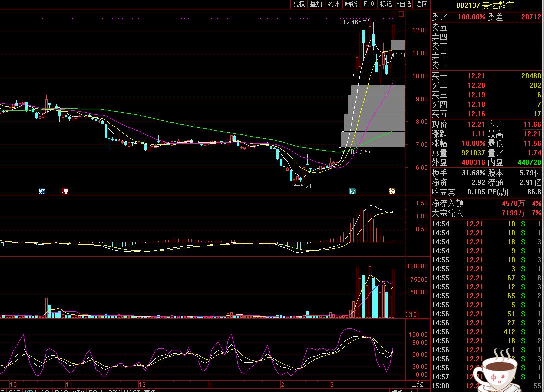544x392 pixels.
Task: Click the 大宗流入 7199万 row
Action: coord(486,213)
